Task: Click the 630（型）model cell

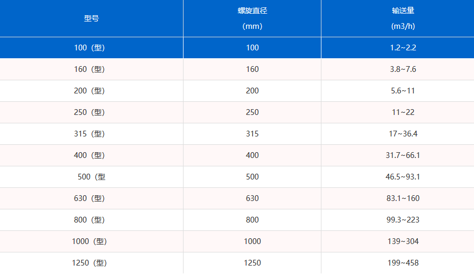Action: coord(90,198)
